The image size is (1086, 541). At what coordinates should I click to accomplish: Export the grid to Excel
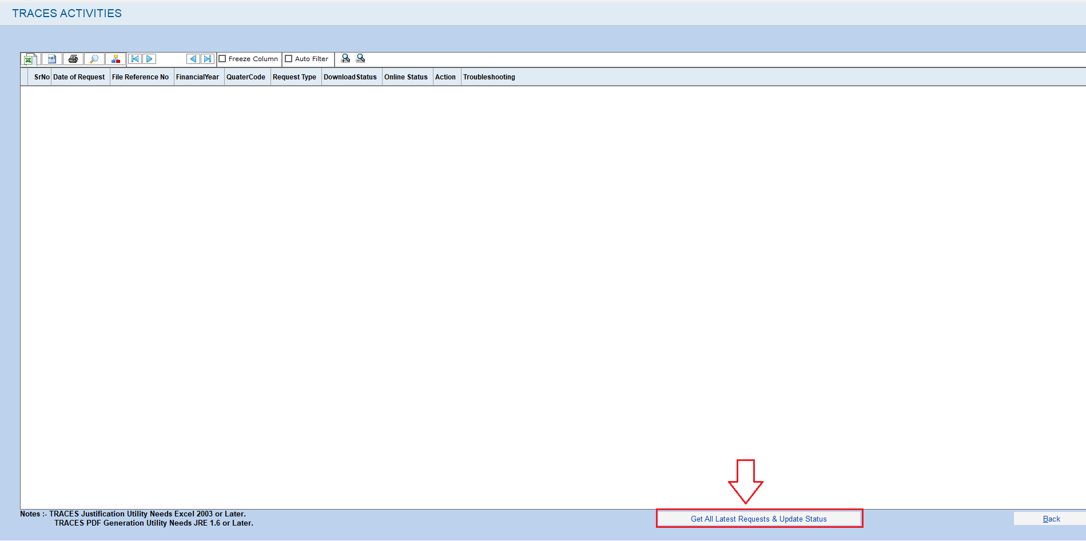coord(30,59)
